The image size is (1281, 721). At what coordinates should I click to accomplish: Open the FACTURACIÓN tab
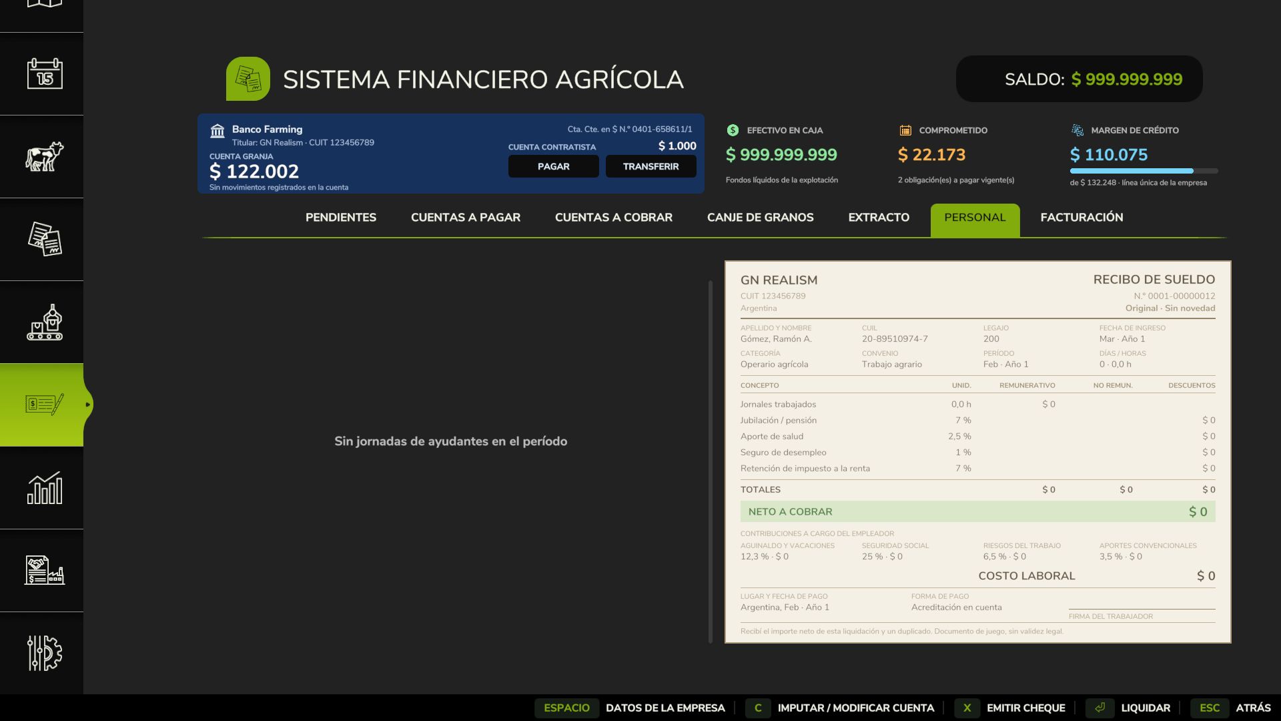click(1082, 218)
